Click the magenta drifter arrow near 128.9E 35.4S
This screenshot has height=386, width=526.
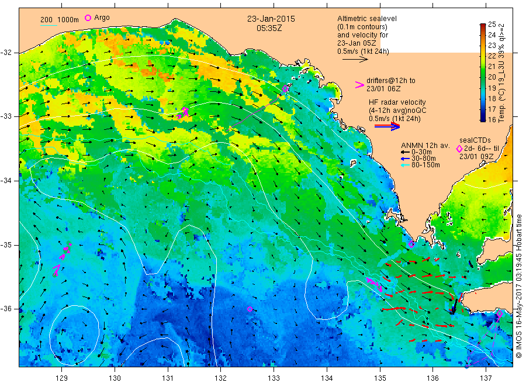click(x=56, y=270)
